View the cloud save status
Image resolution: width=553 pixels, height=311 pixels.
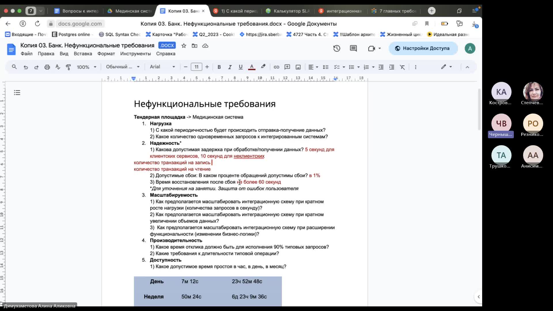pyautogui.click(x=205, y=45)
